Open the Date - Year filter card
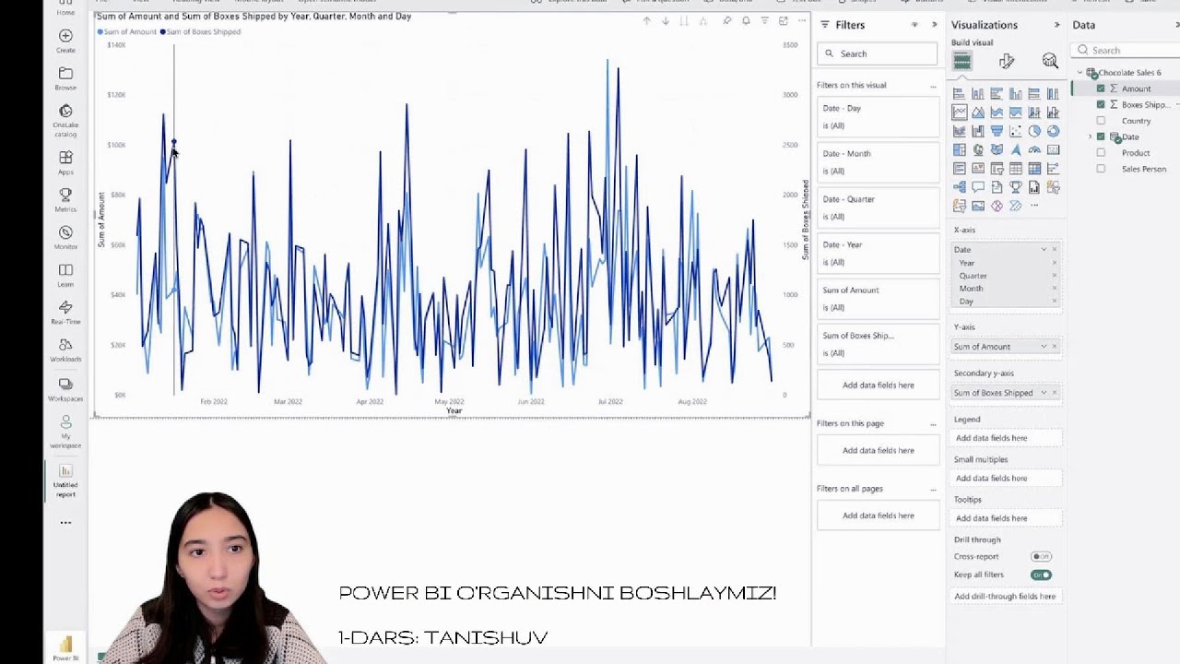 coord(878,253)
